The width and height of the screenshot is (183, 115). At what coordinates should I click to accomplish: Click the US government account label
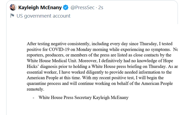click(x=43, y=16)
